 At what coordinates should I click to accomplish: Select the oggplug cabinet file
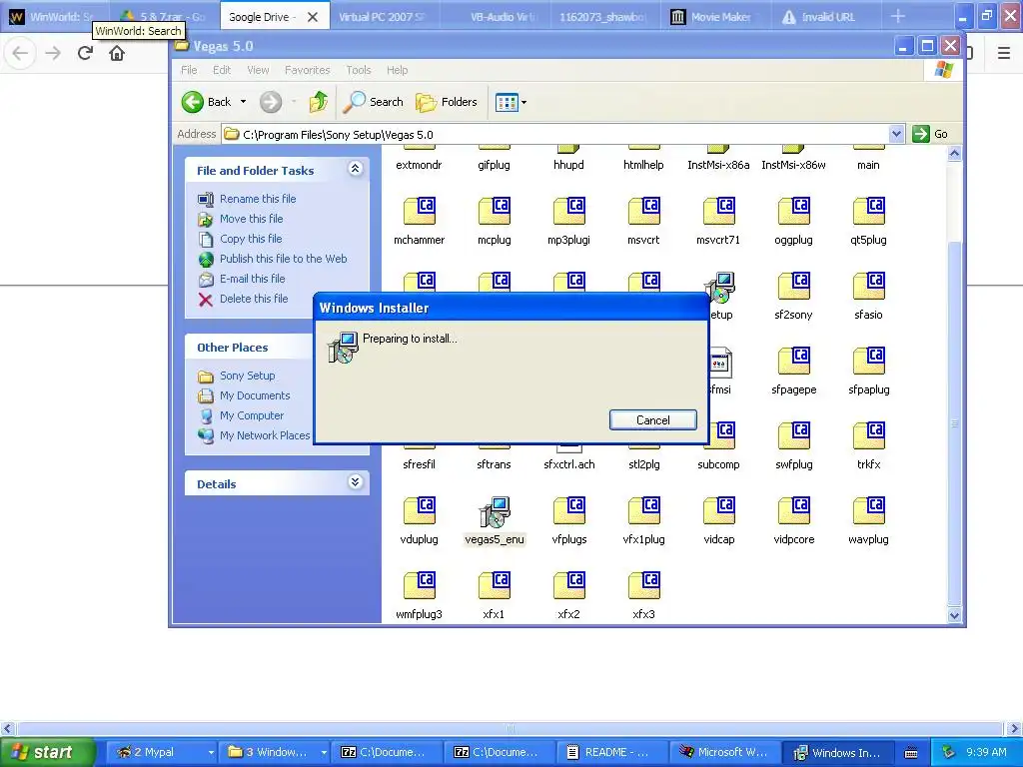pyautogui.click(x=794, y=221)
